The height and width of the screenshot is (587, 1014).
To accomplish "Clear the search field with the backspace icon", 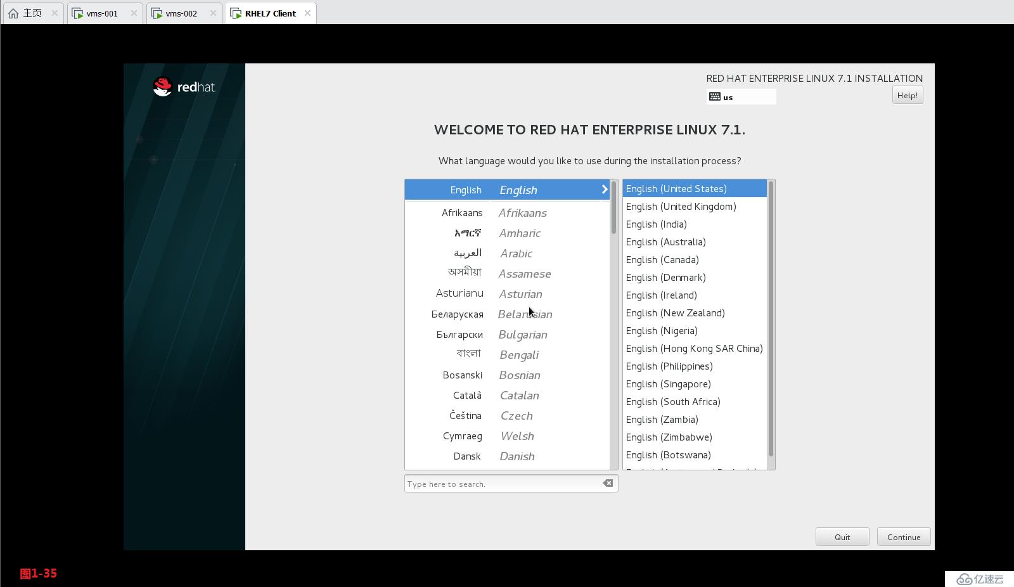I will click(608, 483).
